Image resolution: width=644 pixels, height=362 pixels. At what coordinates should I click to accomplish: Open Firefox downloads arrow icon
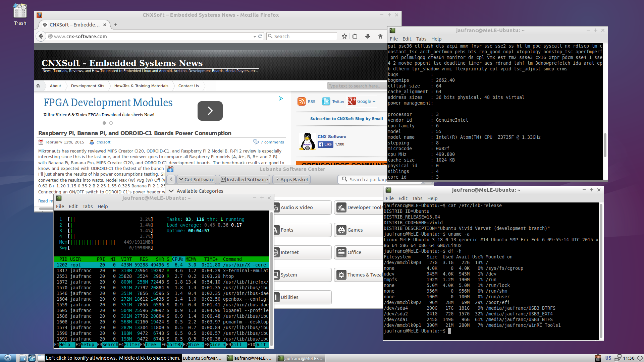pos(368,36)
